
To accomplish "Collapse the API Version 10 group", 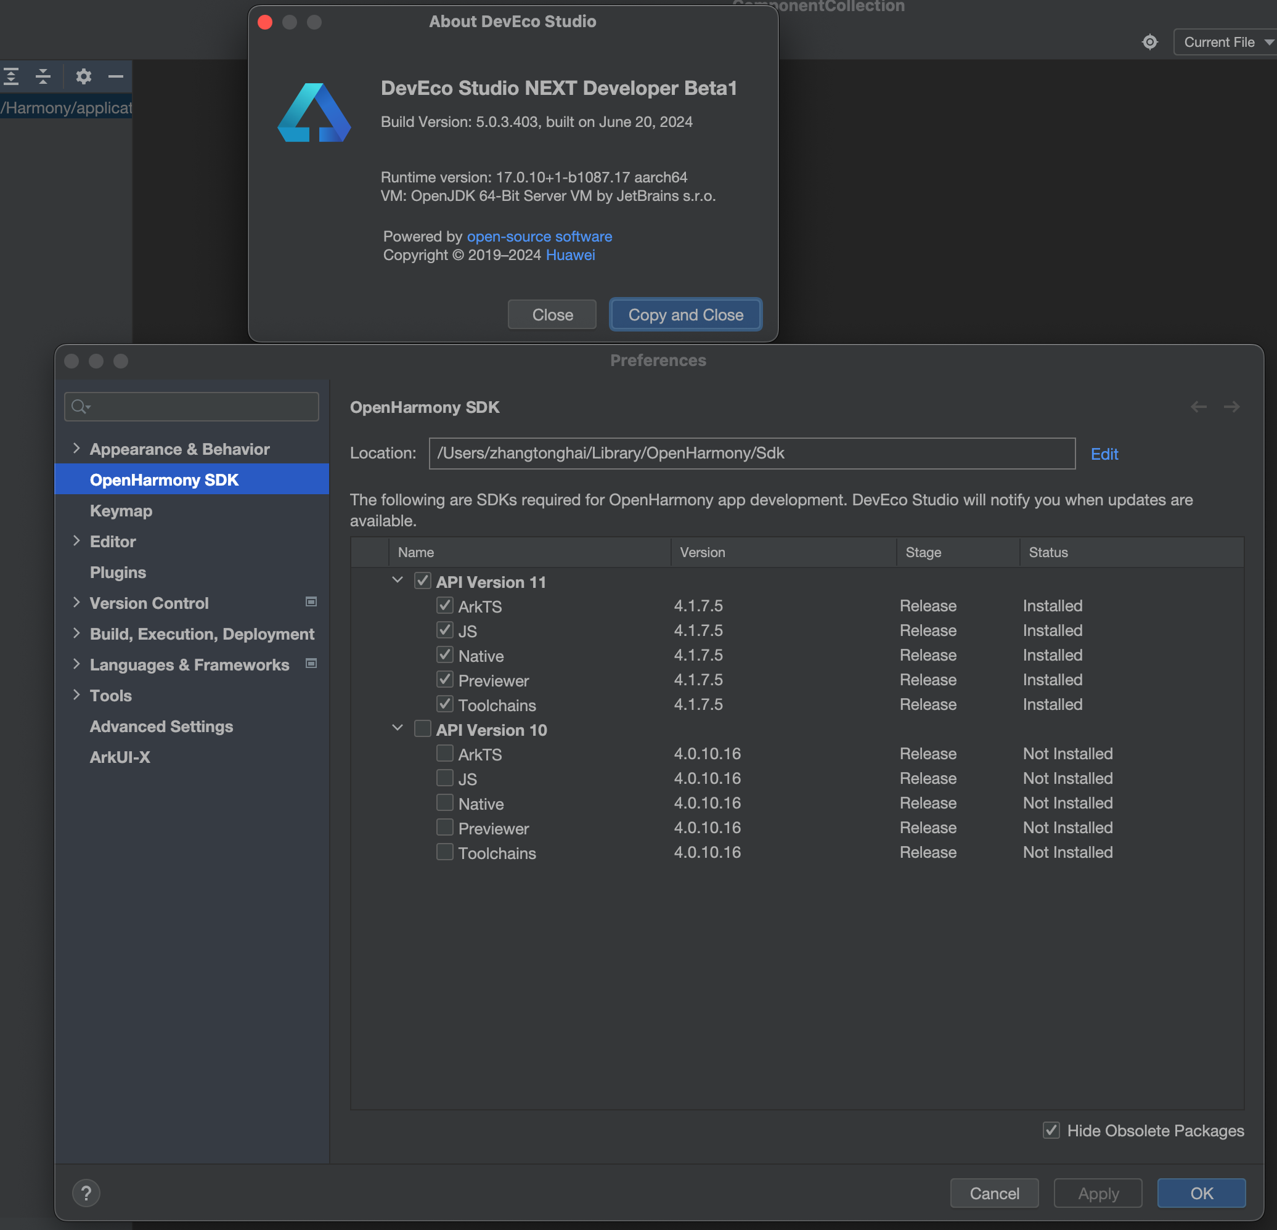I will (398, 728).
